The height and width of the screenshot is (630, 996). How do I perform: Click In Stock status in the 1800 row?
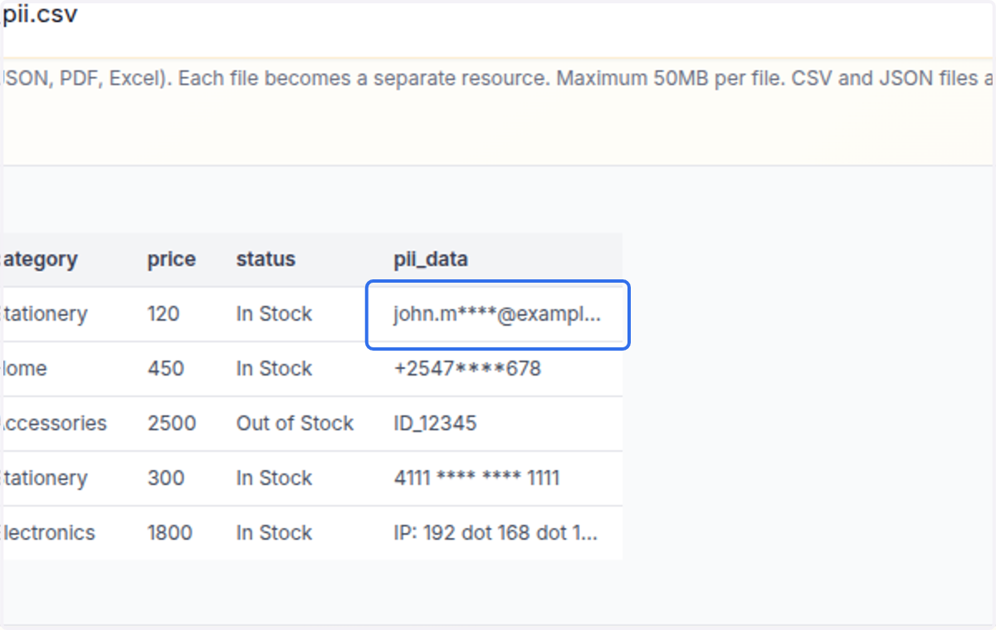274,533
